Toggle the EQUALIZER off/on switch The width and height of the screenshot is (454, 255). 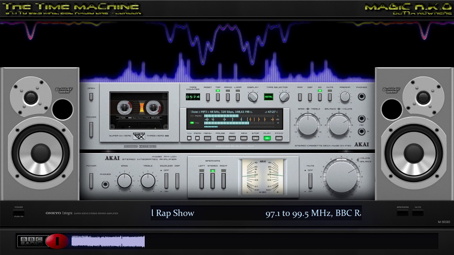(x=166, y=181)
